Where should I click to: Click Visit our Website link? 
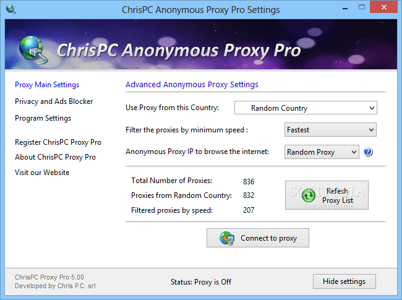(42, 173)
